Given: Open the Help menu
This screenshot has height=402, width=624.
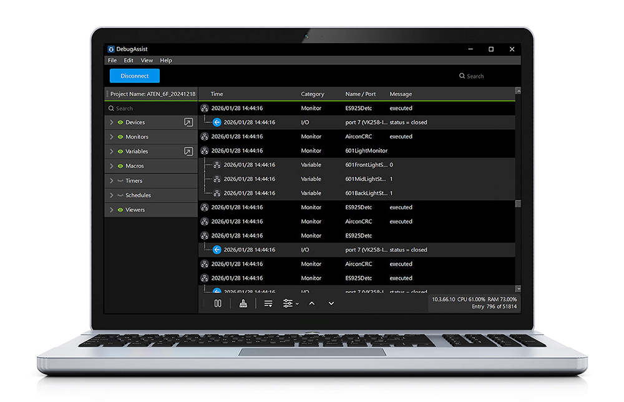Looking at the screenshot, I should (x=166, y=60).
